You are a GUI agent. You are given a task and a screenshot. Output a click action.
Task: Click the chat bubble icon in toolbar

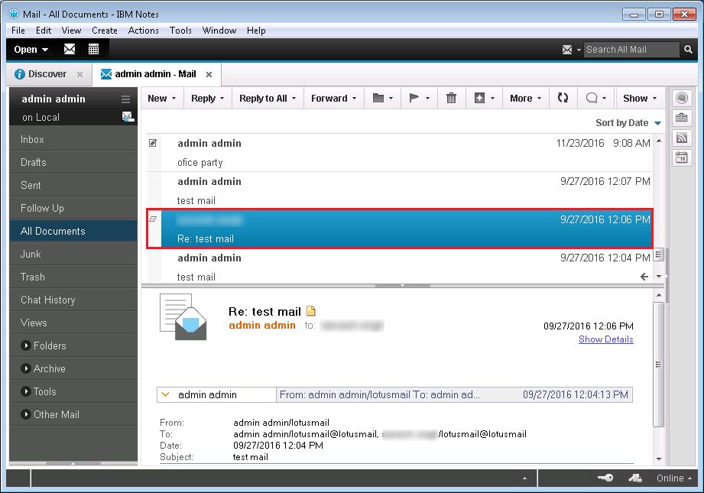tap(592, 98)
